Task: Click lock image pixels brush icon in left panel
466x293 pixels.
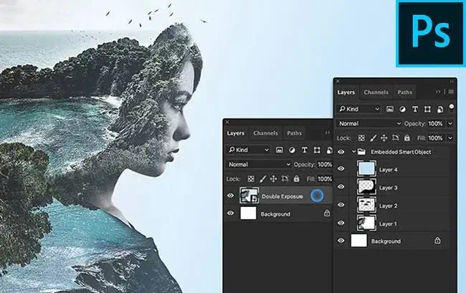Action: coord(263,178)
